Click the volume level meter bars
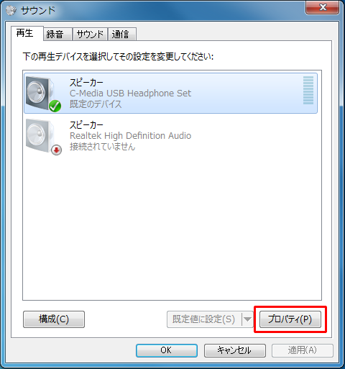Image resolution: width=345 pixels, height=369 pixels. pyautogui.click(x=308, y=90)
